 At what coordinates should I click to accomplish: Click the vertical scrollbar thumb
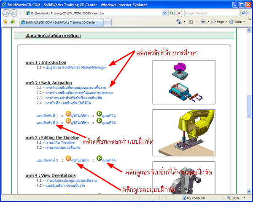[x=249, y=106]
